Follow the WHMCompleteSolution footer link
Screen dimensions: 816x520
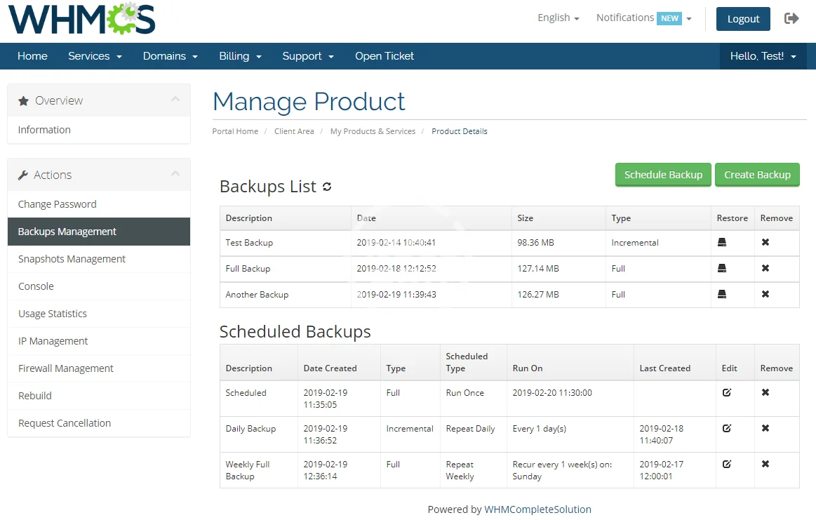click(x=537, y=509)
